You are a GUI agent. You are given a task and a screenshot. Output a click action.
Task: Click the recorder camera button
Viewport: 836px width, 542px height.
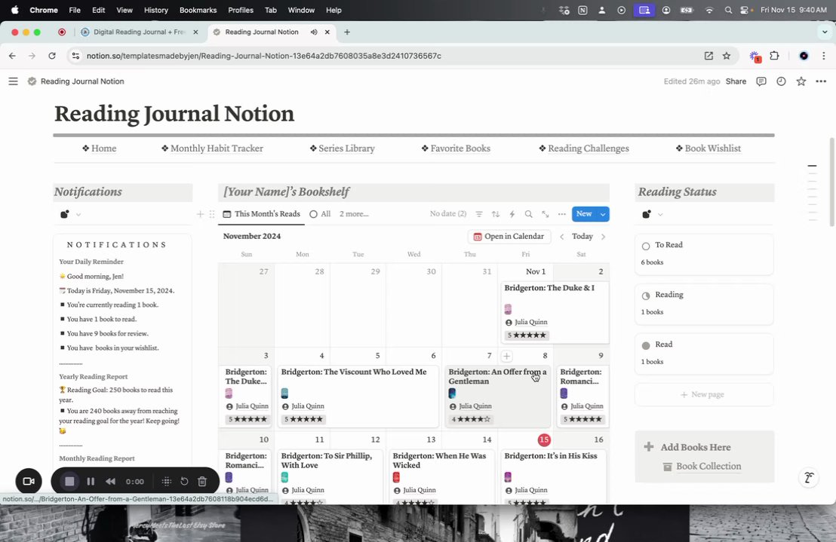click(x=29, y=481)
